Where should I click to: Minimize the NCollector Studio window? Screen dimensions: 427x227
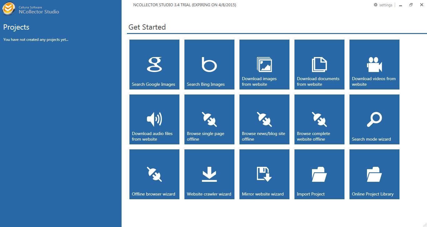(x=400, y=5)
